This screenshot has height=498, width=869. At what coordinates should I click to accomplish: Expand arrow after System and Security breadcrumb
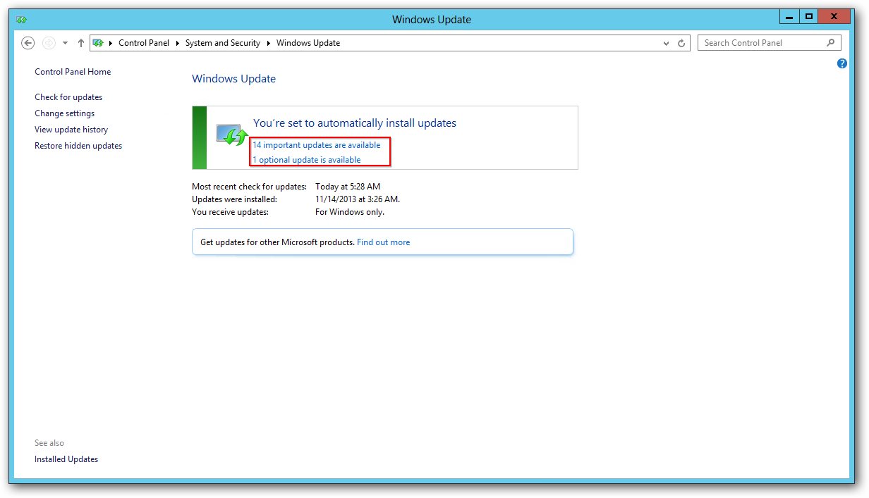pyautogui.click(x=268, y=43)
